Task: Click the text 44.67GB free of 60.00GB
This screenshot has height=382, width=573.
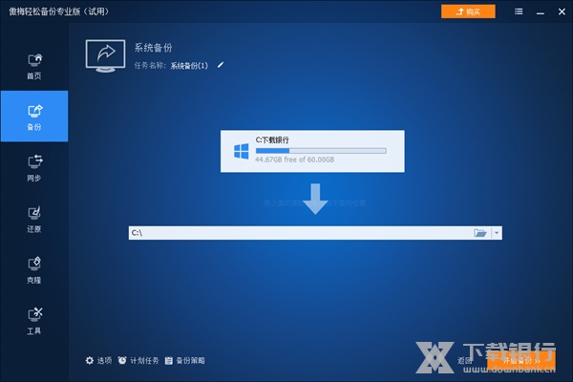Action: pyautogui.click(x=294, y=159)
